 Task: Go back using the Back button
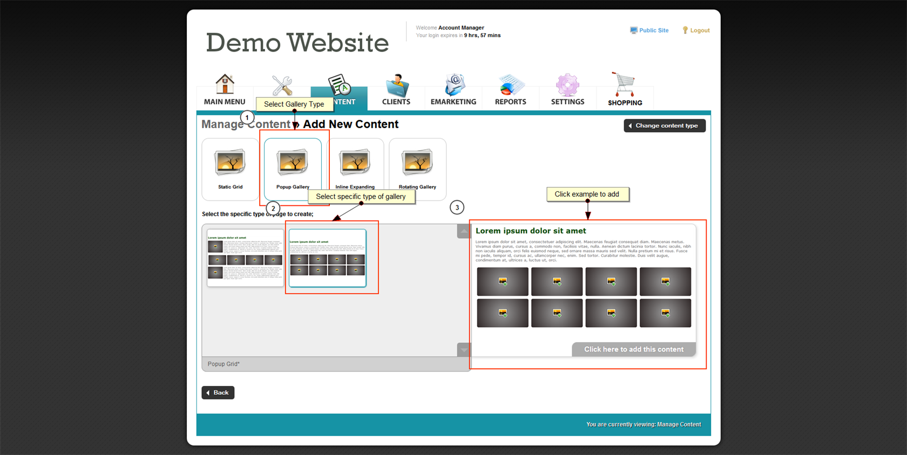(x=218, y=392)
